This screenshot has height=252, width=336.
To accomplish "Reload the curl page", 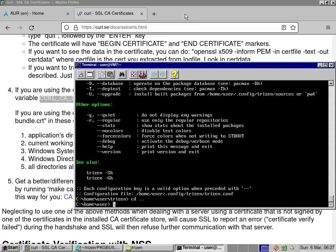I will pos(31,28).
